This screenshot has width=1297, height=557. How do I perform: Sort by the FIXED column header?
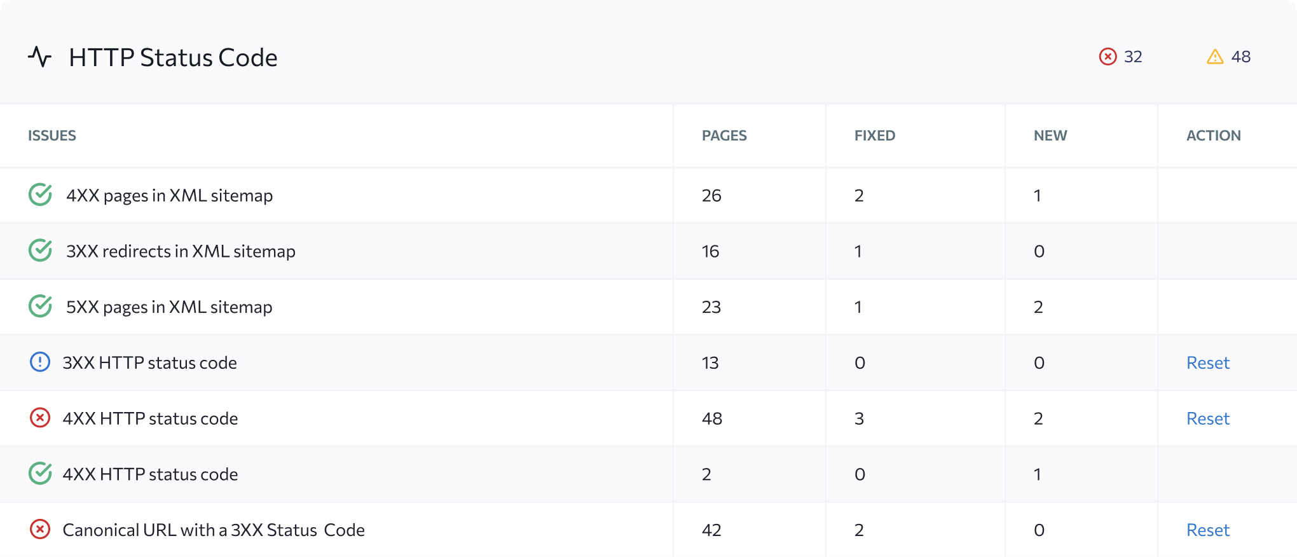(x=875, y=135)
